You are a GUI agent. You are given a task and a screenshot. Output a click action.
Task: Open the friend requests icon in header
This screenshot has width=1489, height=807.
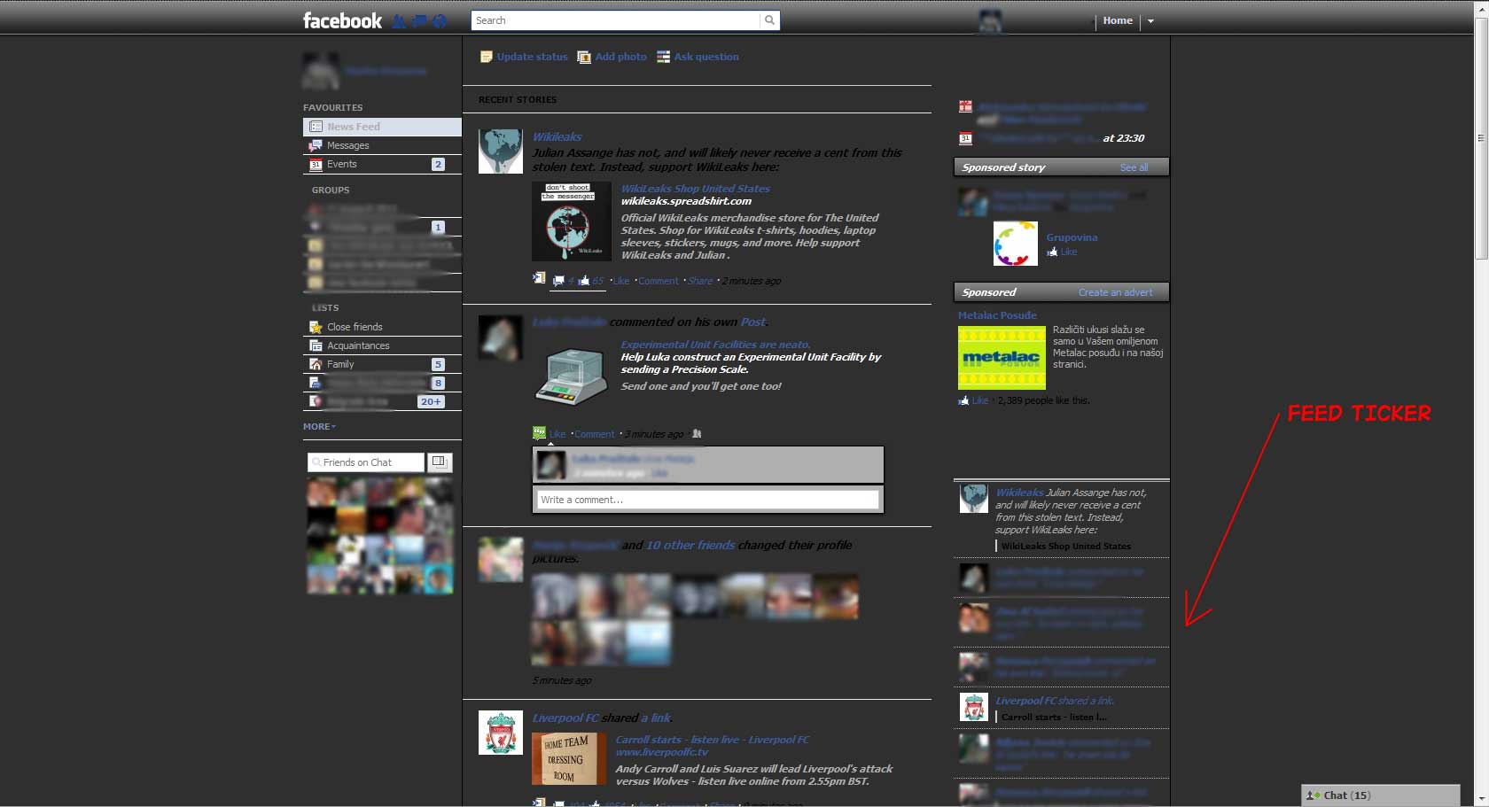(399, 21)
